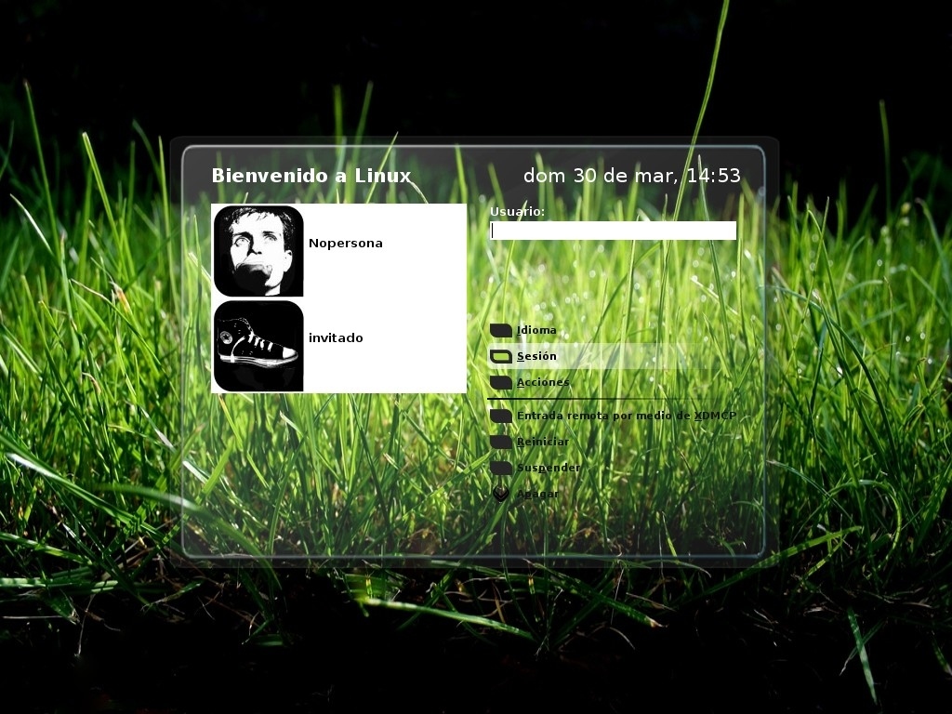Click the date and time clock
The width and height of the screenshot is (952, 714).
(x=632, y=176)
